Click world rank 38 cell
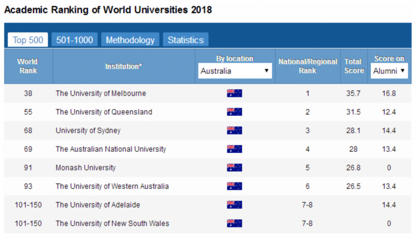Viewport: 417px width, 241px height. click(28, 94)
